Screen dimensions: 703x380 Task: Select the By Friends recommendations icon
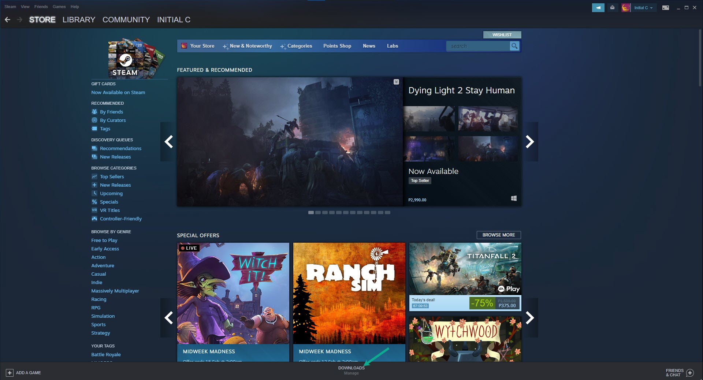pos(94,112)
